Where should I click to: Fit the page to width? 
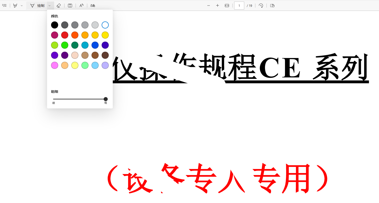[227, 5]
